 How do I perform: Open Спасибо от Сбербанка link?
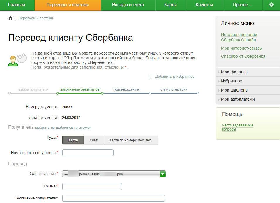[x=243, y=56]
